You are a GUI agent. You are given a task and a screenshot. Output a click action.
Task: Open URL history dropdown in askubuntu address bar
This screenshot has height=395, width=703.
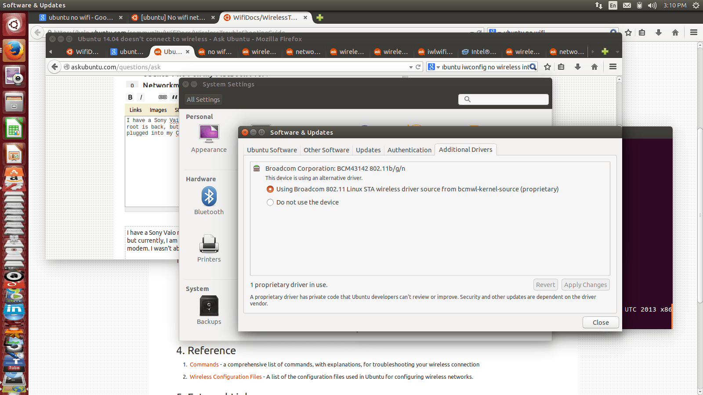[411, 67]
